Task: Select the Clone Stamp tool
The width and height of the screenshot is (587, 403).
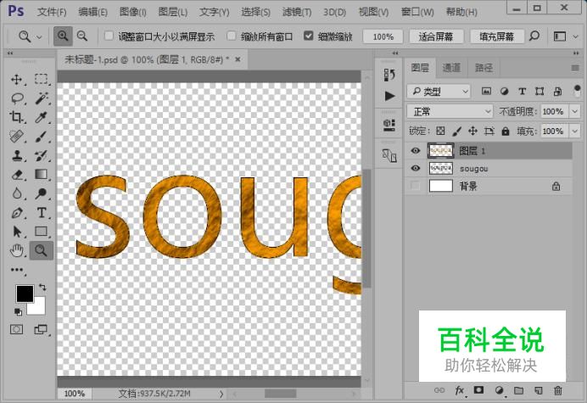Action: coord(17,155)
